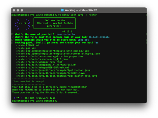Click the version text "v4.13.1"
This screenshot has width=158, height=118.
click(x=67, y=31)
